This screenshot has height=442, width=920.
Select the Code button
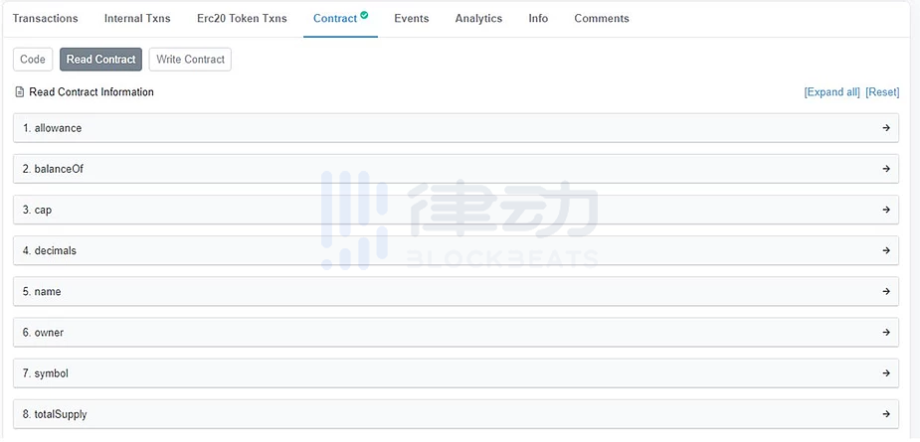click(33, 60)
